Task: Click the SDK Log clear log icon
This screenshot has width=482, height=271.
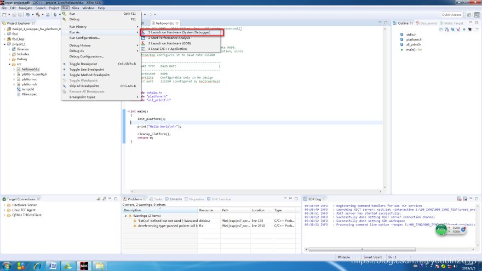Action: pos(459,199)
